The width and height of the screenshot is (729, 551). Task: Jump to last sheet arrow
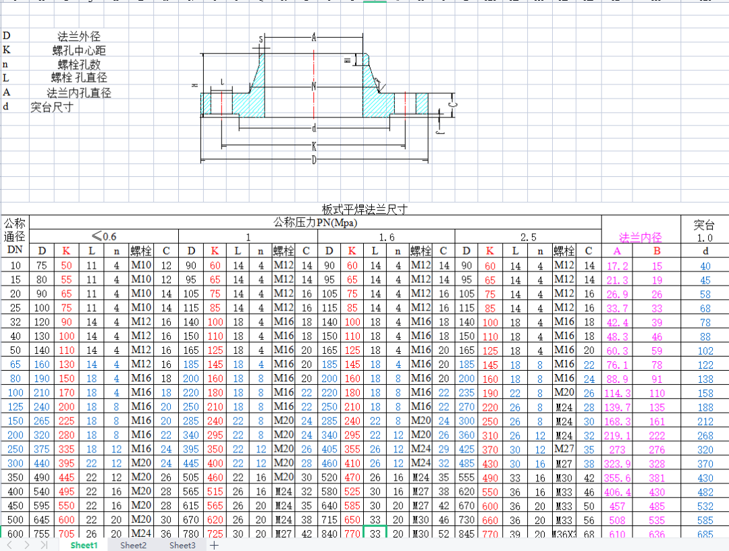tap(44, 545)
